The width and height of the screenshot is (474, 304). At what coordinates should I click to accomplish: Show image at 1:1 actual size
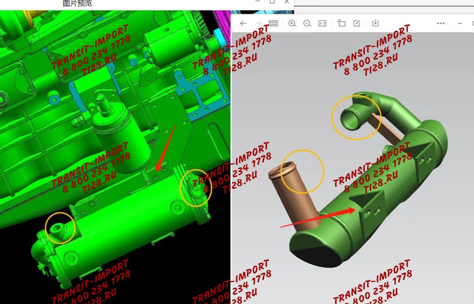(322, 23)
